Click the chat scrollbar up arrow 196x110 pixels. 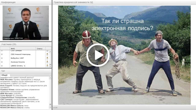50,78
